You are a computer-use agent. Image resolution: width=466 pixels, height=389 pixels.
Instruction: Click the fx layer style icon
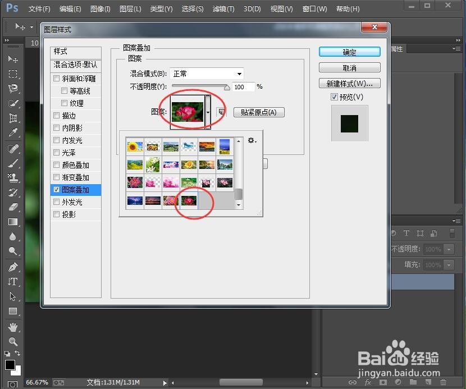(368, 382)
